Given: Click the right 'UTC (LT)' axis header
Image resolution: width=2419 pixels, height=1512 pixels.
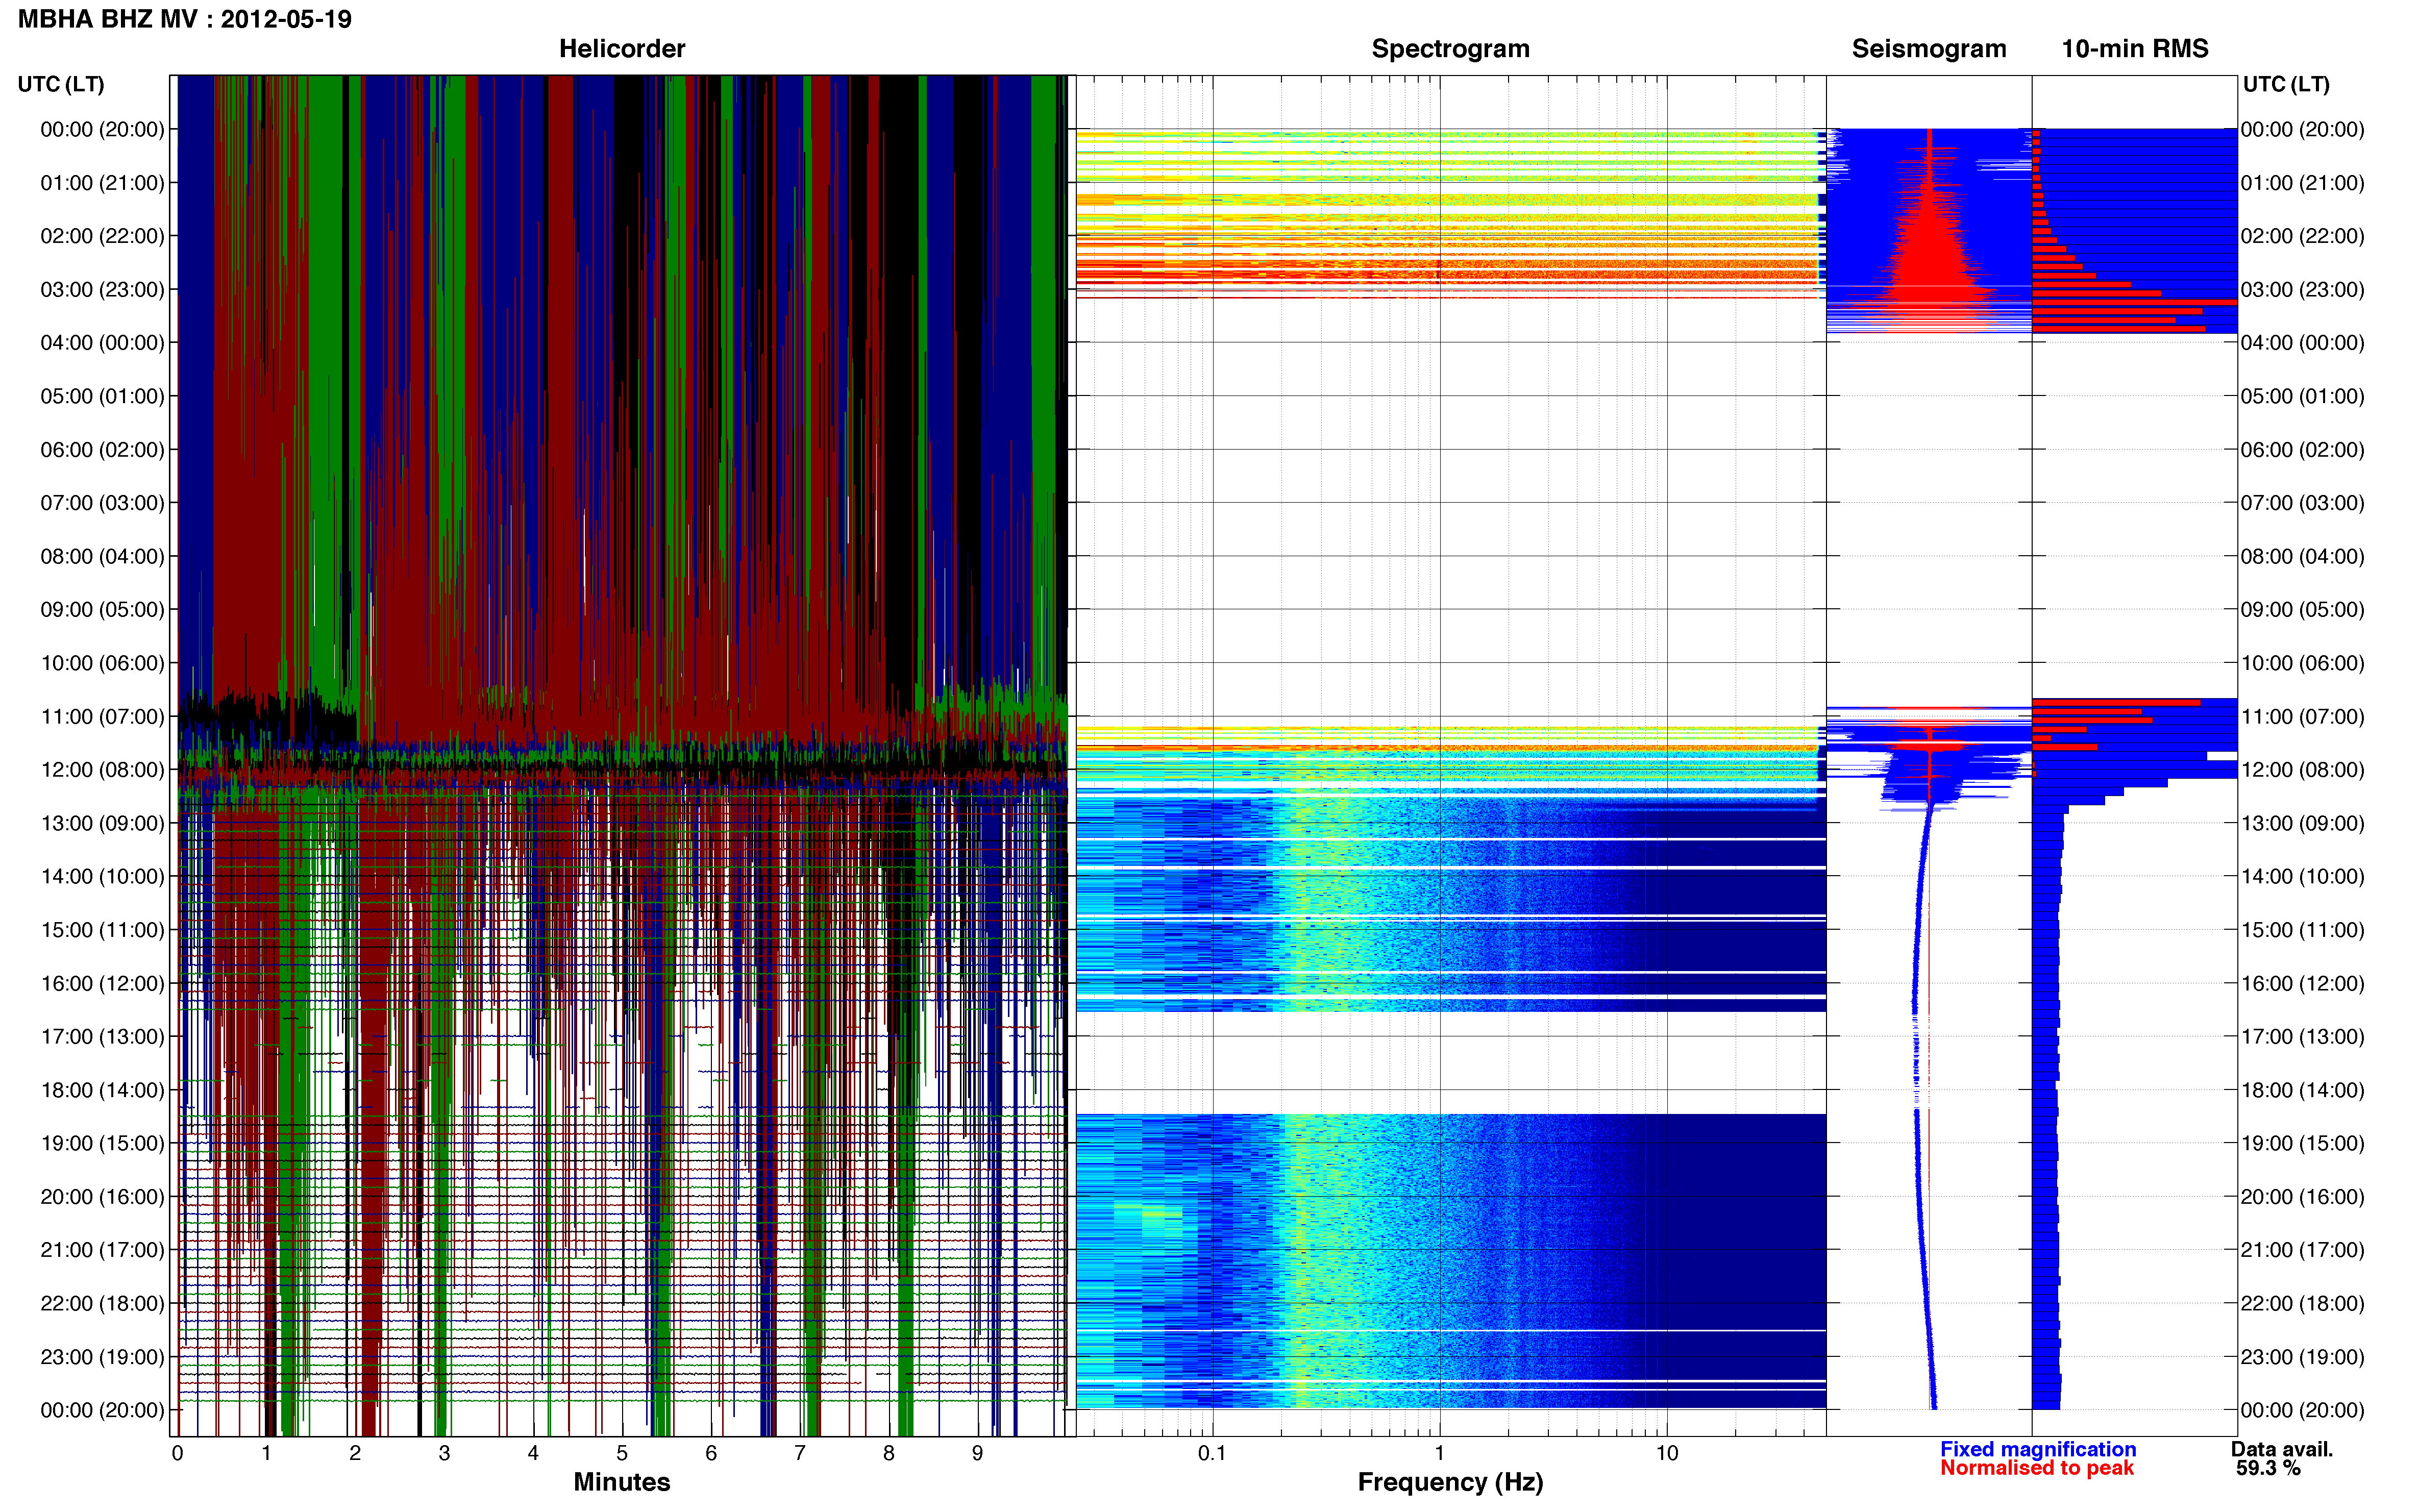Looking at the screenshot, I should [x=2286, y=85].
